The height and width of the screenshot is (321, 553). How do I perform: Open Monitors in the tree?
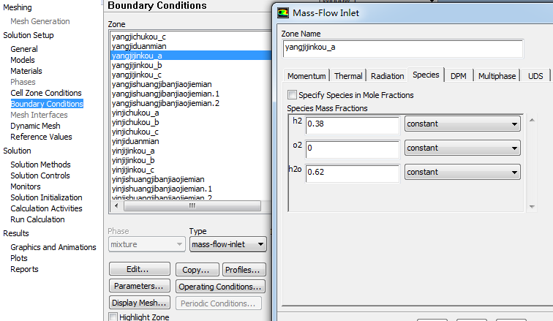pyautogui.click(x=26, y=186)
